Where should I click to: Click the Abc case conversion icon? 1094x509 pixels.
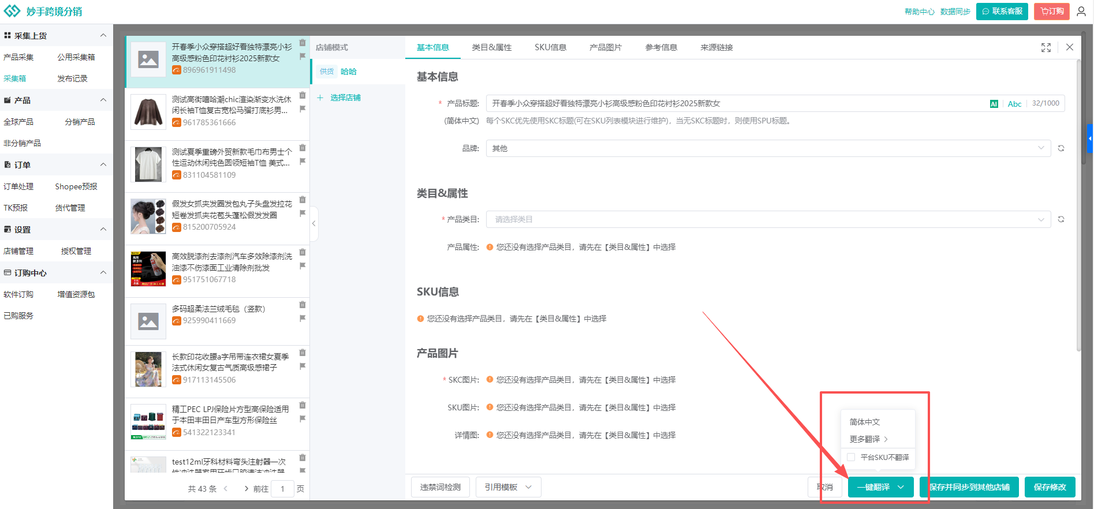point(1014,104)
